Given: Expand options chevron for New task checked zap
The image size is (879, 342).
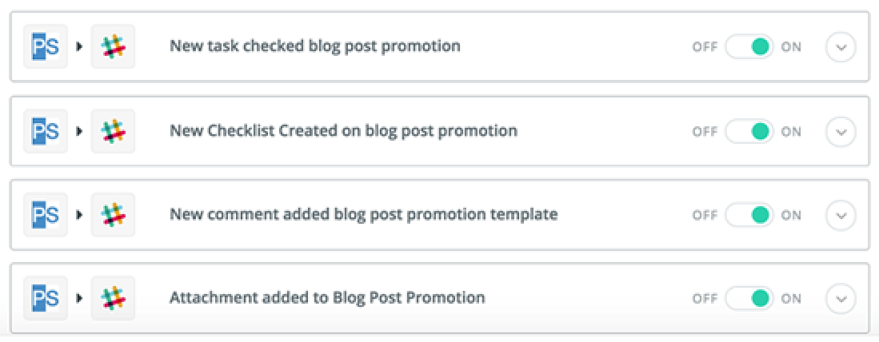Looking at the screenshot, I should pyautogui.click(x=841, y=47).
